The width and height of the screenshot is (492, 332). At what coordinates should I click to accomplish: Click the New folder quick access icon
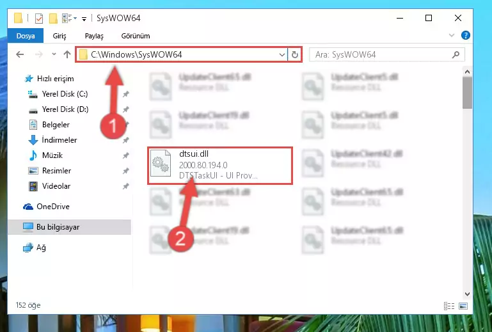pos(53,19)
